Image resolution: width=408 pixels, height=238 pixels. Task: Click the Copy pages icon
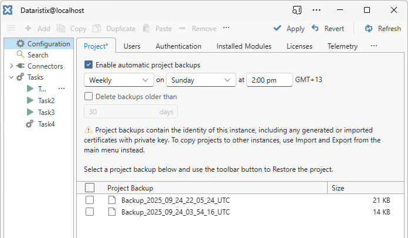tap(61, 28)
